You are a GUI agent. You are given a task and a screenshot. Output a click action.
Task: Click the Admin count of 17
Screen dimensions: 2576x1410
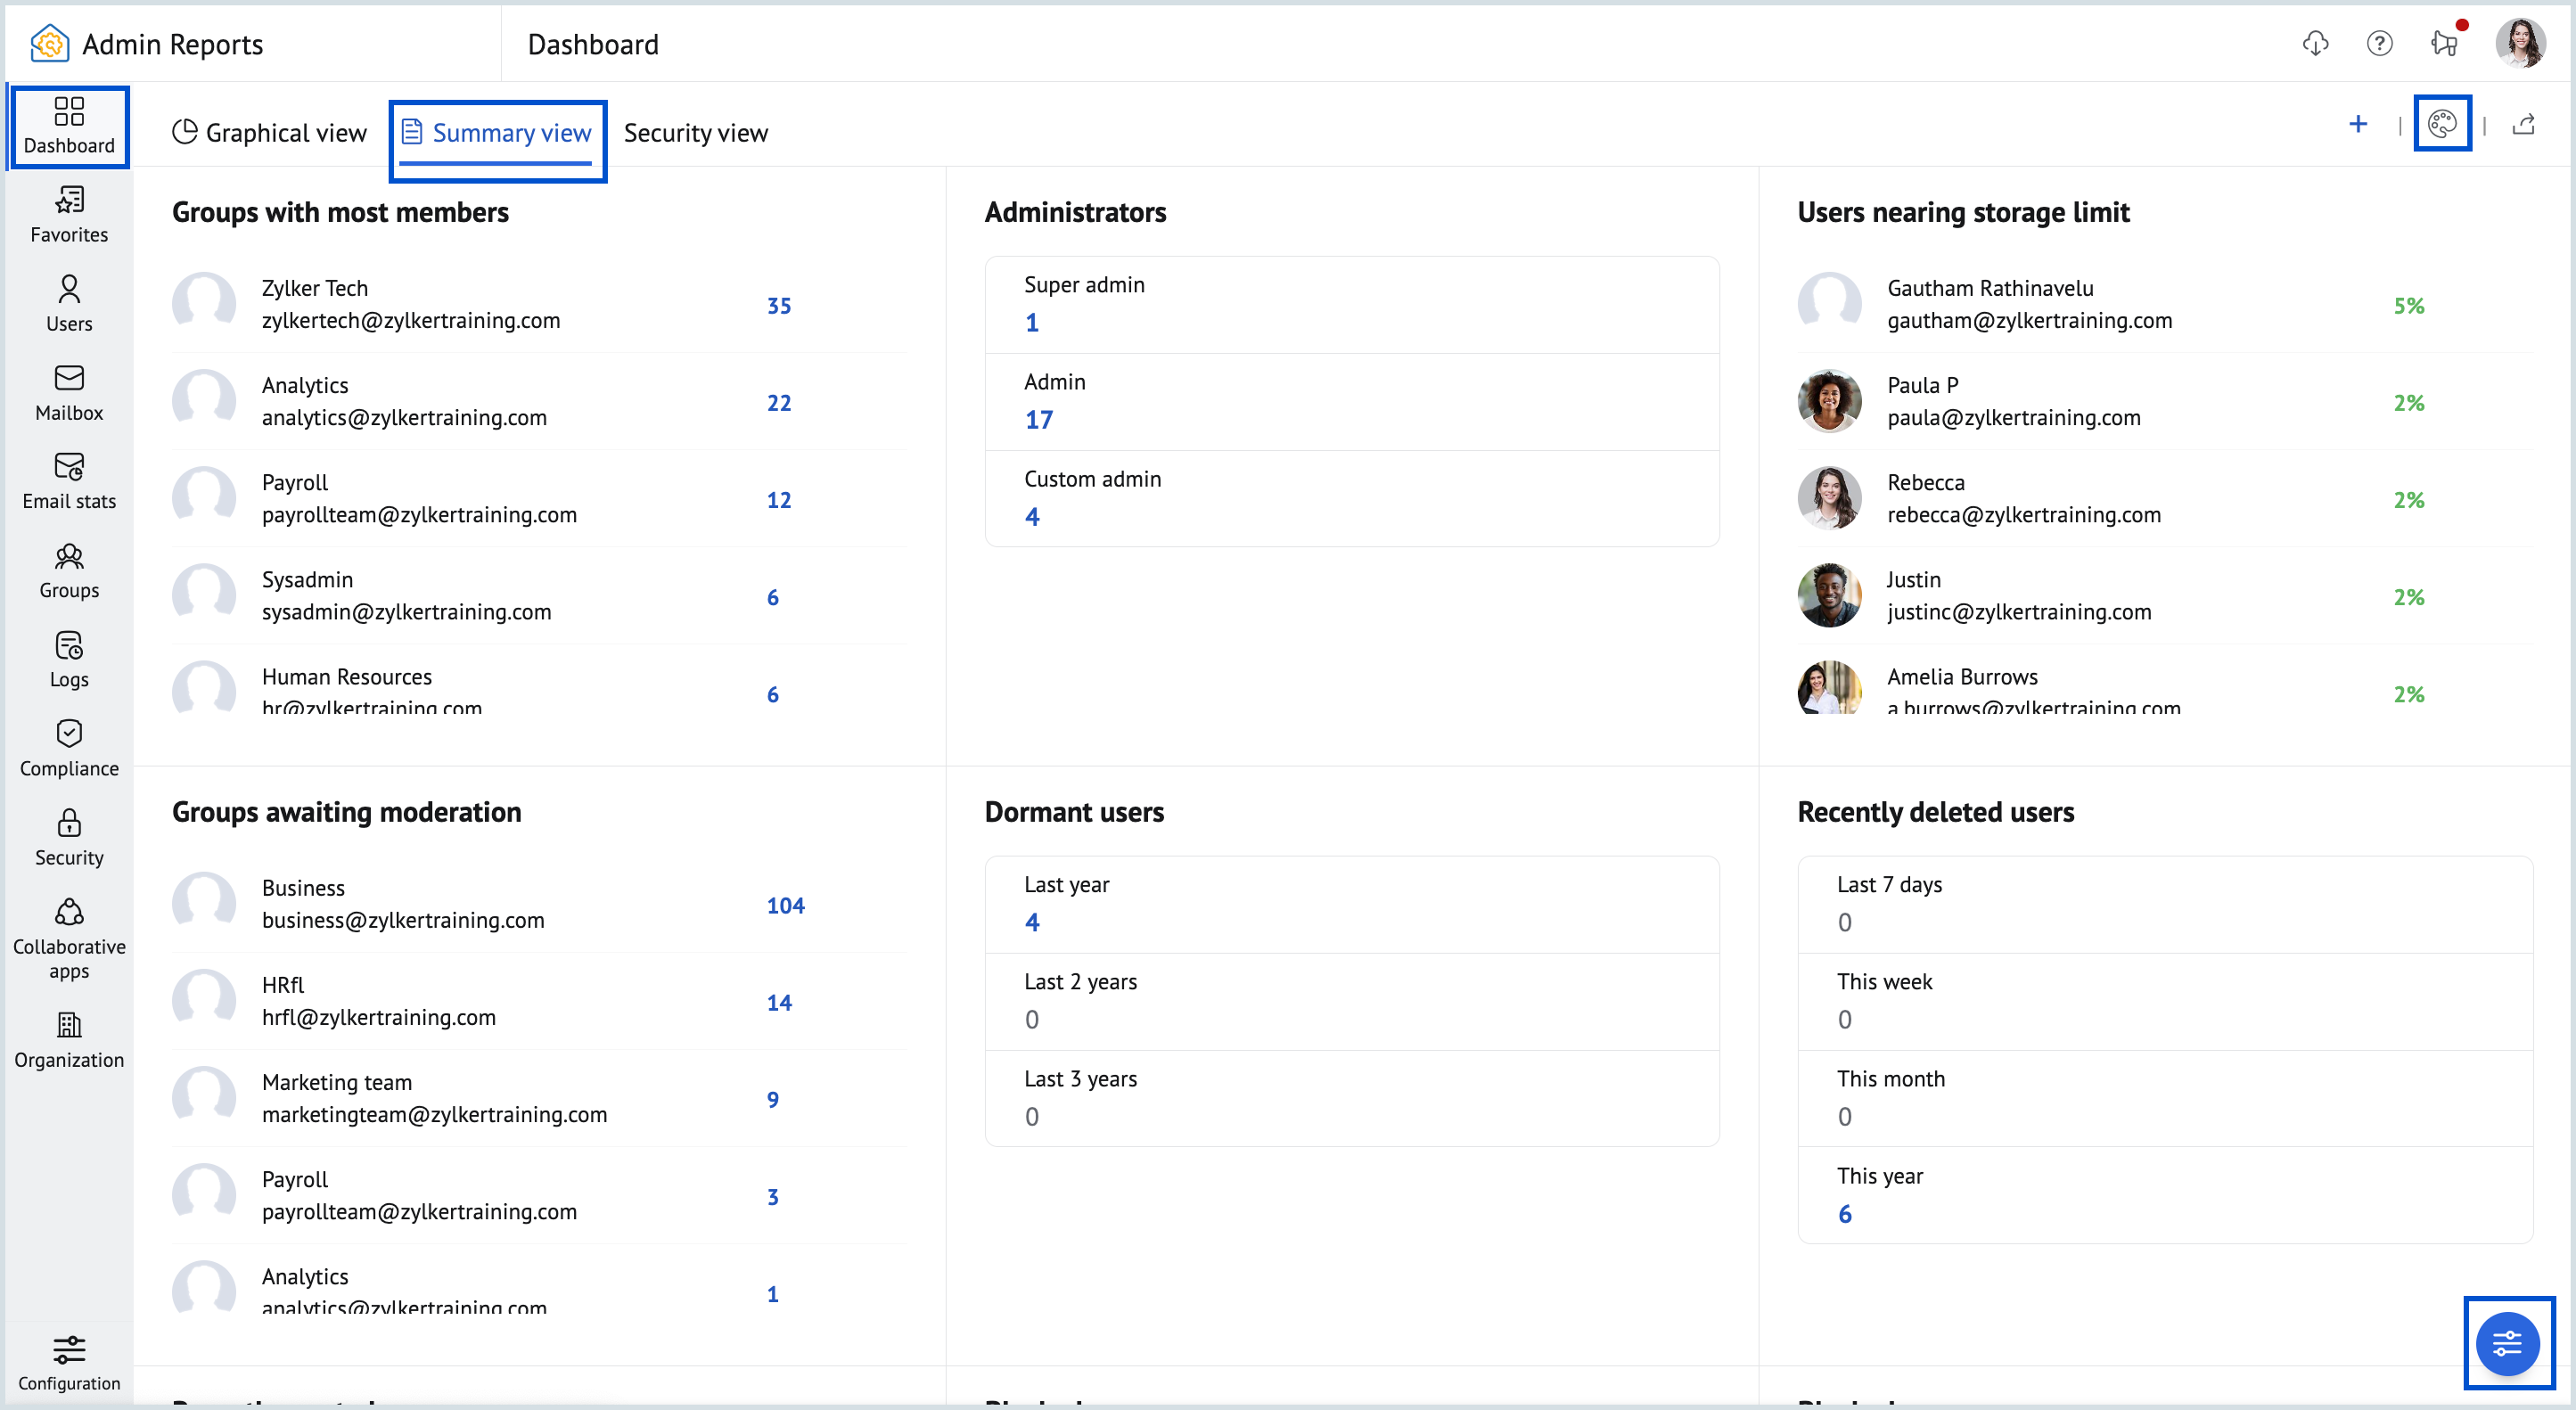[1039, 419]
